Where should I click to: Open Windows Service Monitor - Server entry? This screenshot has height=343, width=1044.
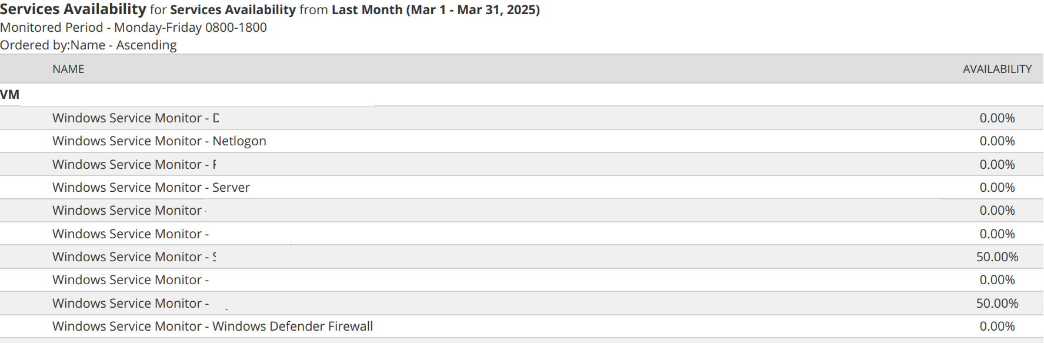[151, 188]
